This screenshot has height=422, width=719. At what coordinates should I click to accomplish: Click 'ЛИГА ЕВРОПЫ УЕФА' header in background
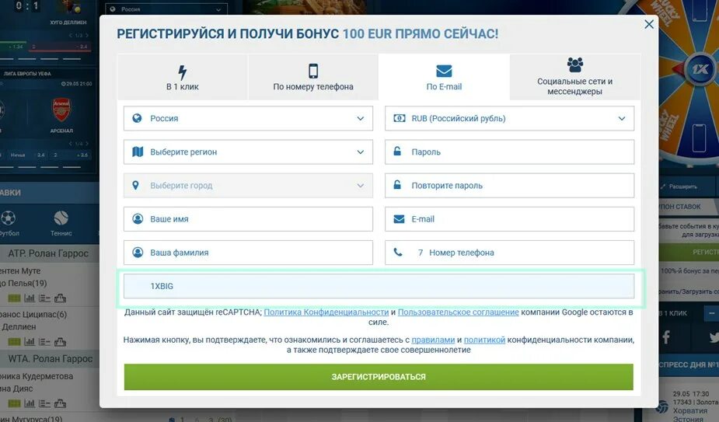click(27, 73)
